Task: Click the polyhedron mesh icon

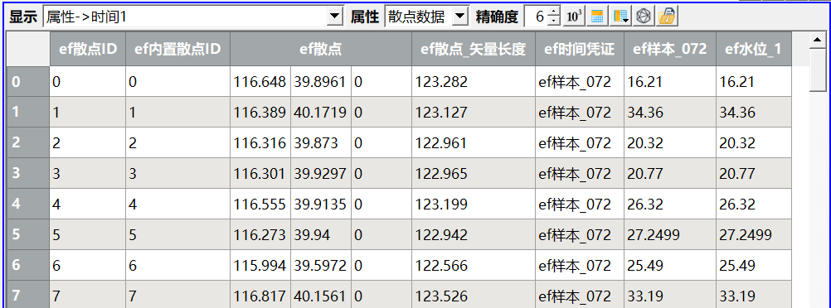Action: (643, 17)
